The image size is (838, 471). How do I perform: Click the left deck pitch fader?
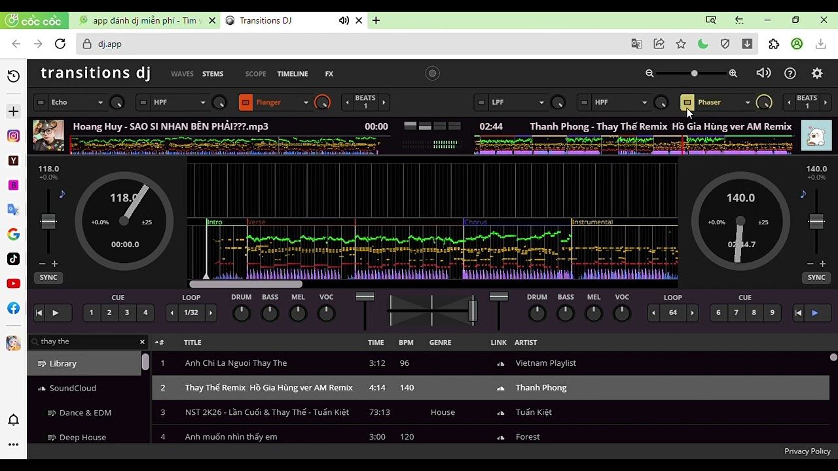[x=48, y=221]
